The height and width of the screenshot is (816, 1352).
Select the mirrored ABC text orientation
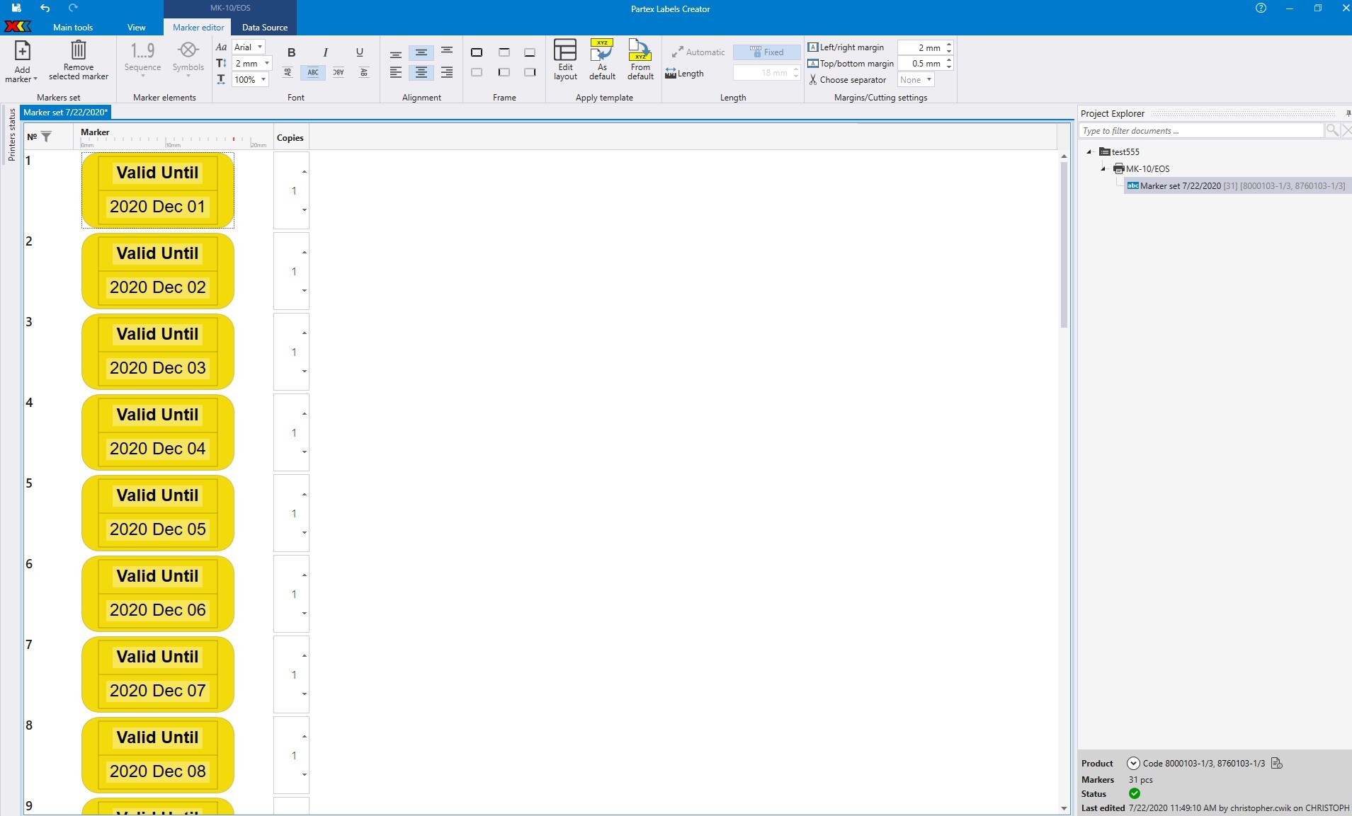pyautogui.click(x=339, y=72)
